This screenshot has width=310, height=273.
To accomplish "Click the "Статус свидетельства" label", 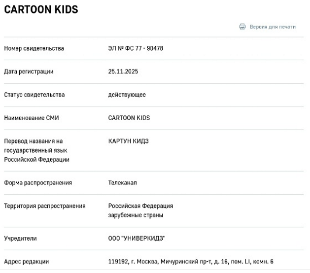I will [x=34, y=95].
